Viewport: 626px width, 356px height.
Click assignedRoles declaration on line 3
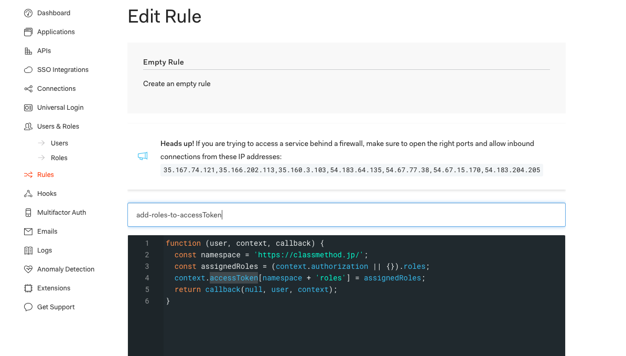(x=302, y=266)
